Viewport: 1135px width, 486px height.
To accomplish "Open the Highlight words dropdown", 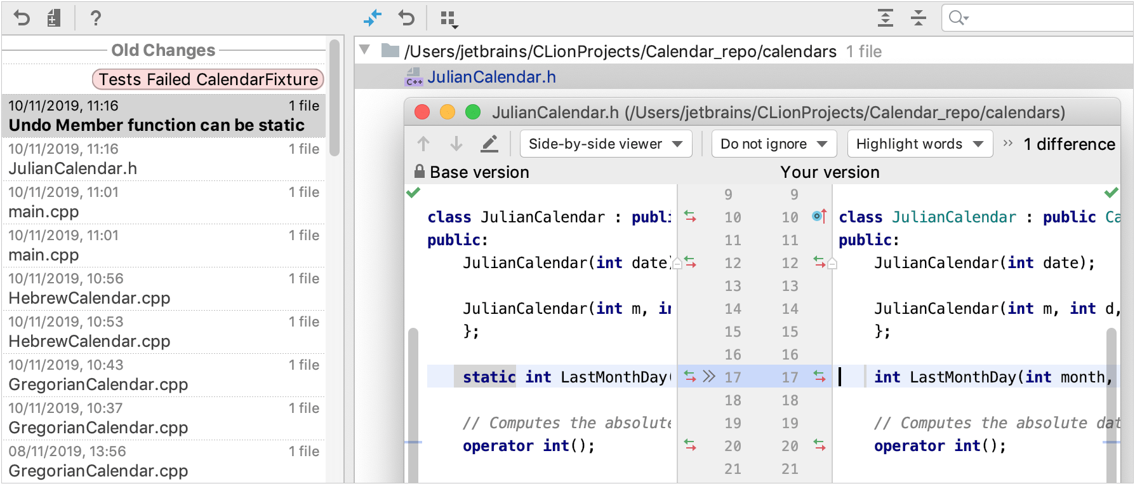I will 919,144.
